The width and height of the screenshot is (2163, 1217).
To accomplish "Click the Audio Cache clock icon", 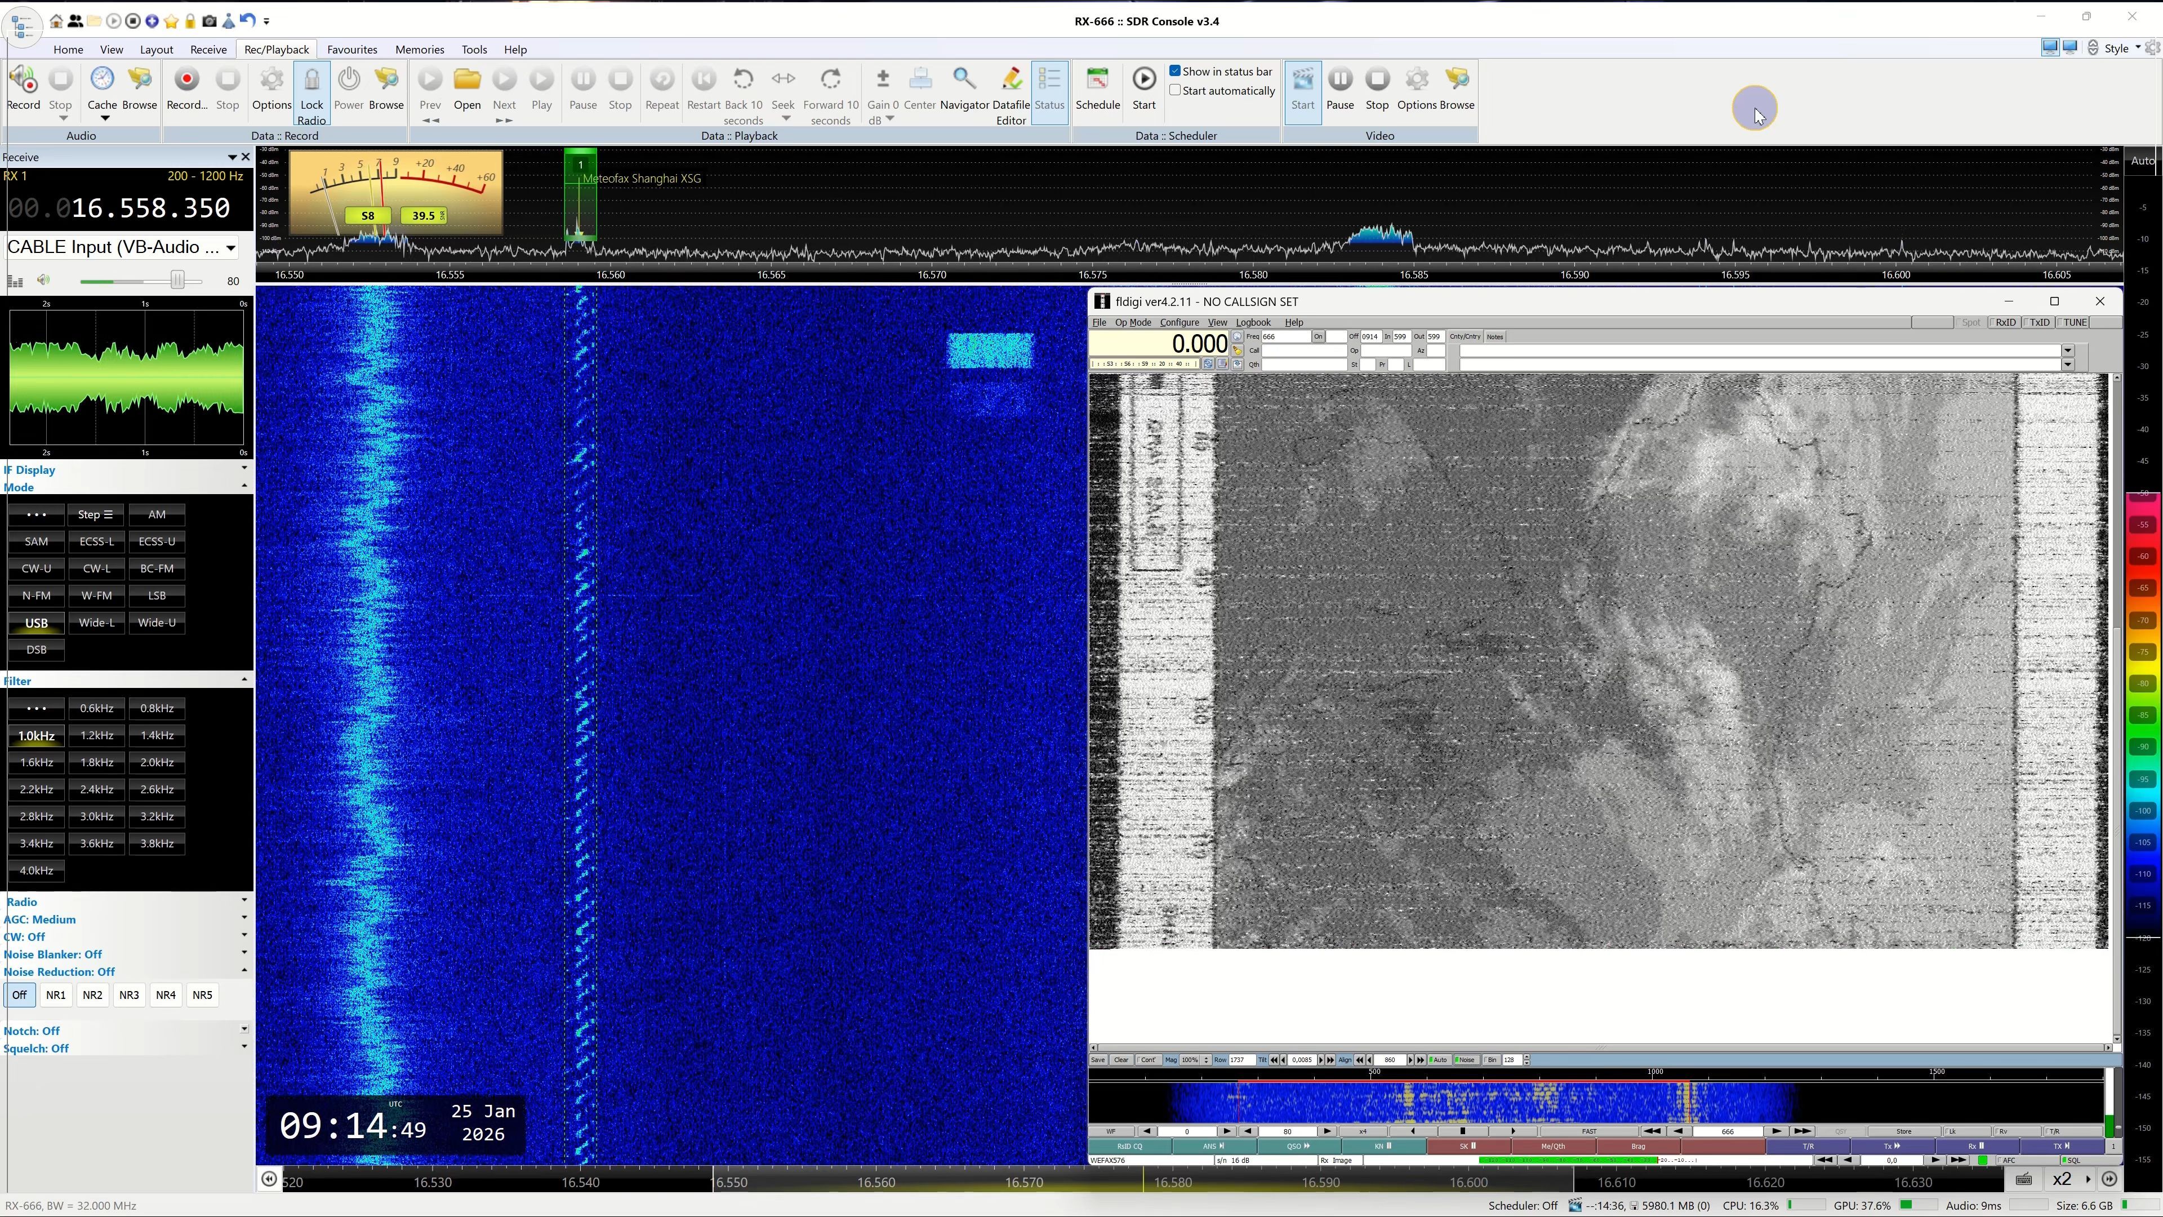I will 101,81.
